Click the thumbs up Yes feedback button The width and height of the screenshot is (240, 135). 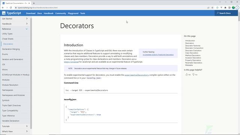click(188, 75)
